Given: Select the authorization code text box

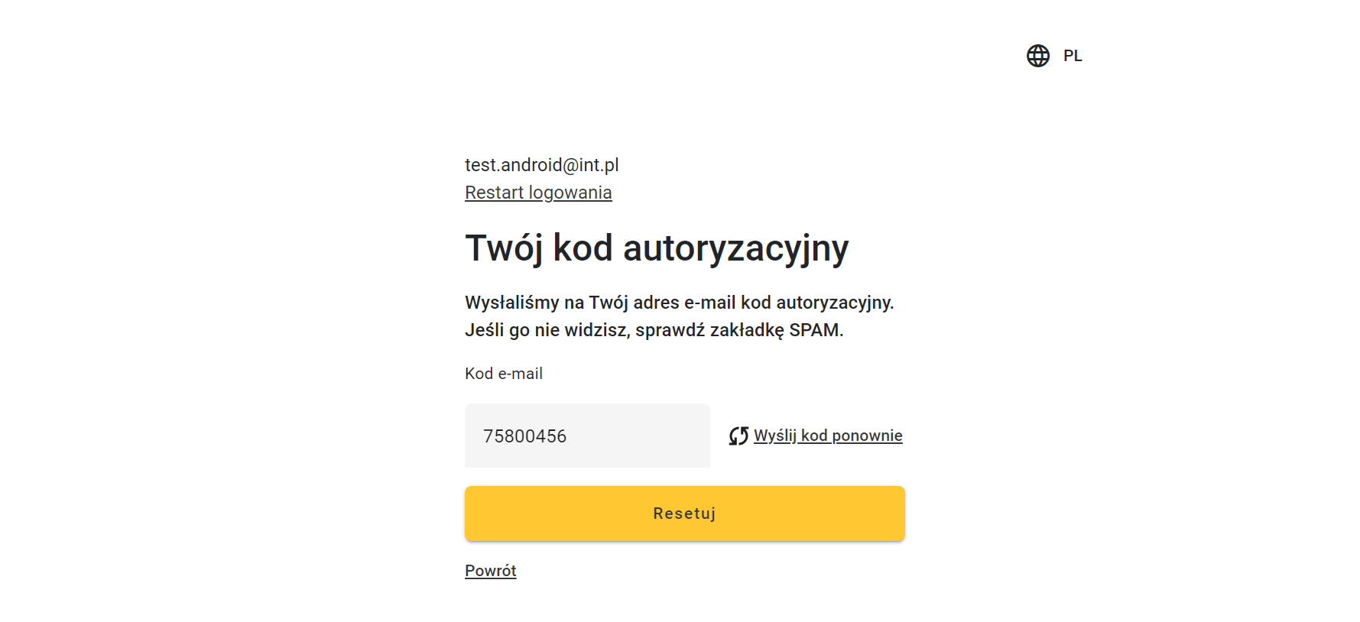Looking at the screenshot, I should 587,436.
